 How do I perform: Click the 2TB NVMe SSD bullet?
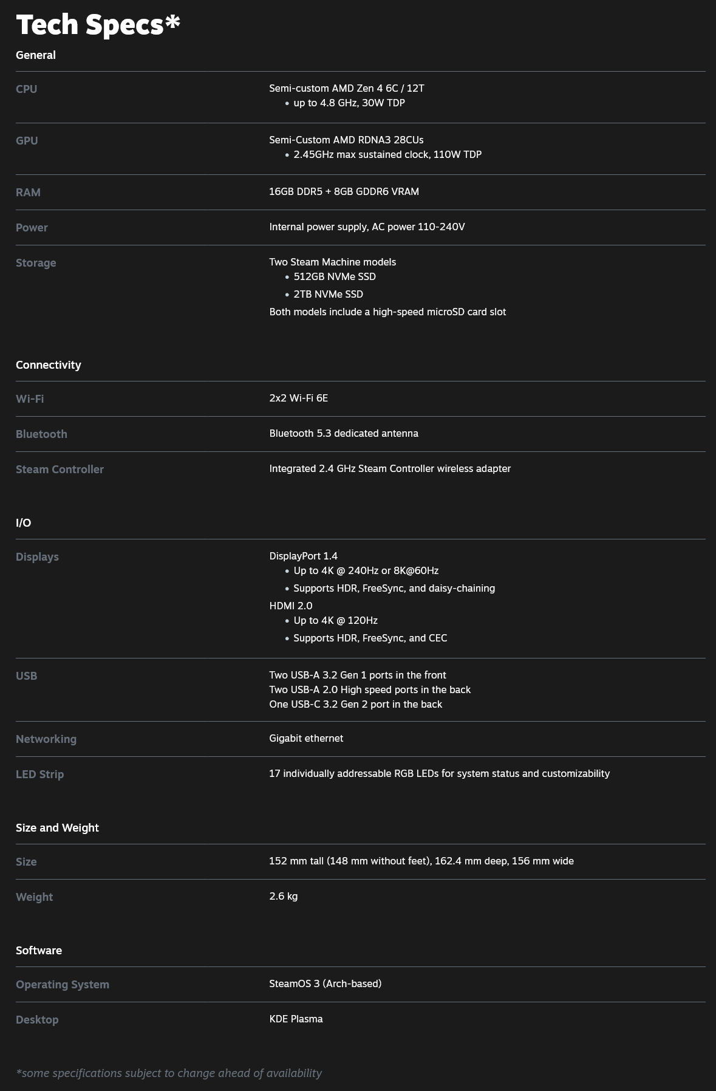click(328, 295)
